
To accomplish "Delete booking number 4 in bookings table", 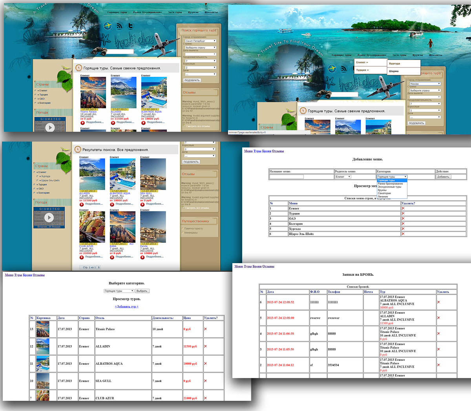I will click(438, 333).
